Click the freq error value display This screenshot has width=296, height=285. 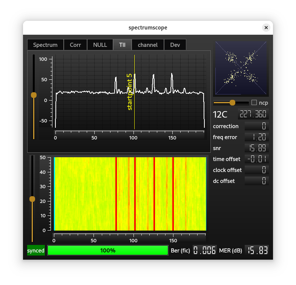257,137
